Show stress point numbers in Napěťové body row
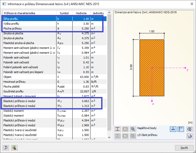The width and height of the screenshot is (196, 153). coord(125,129)
